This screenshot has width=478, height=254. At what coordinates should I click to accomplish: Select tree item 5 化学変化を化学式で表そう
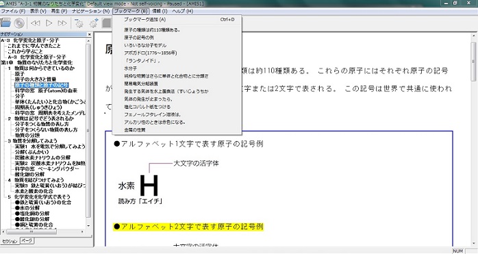(39, 196)
